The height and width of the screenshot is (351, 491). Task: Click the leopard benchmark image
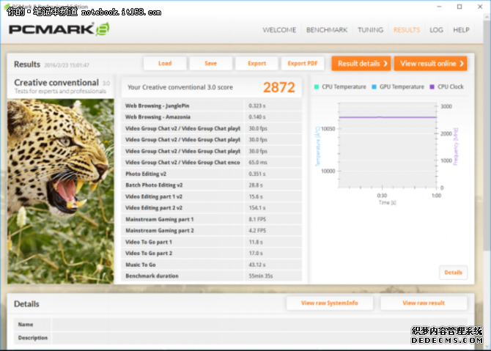(61, 191)
